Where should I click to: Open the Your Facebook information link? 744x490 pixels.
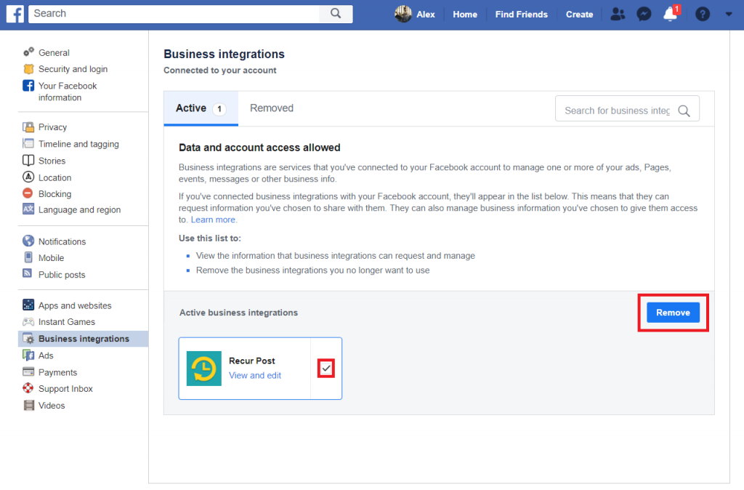68,92
